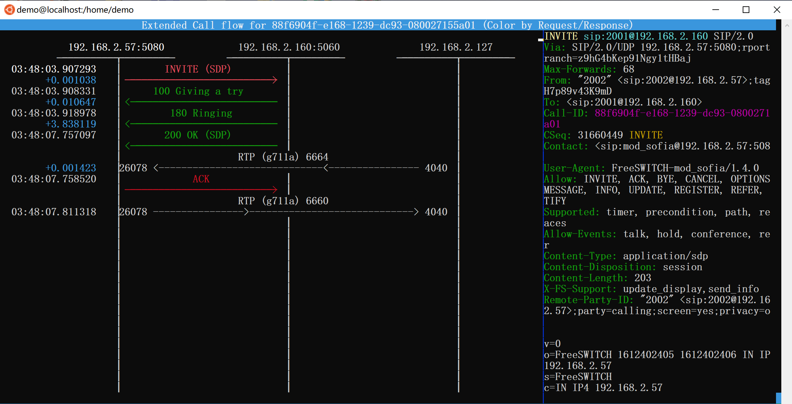Select the 100 Giving a try response

point(198,91)
